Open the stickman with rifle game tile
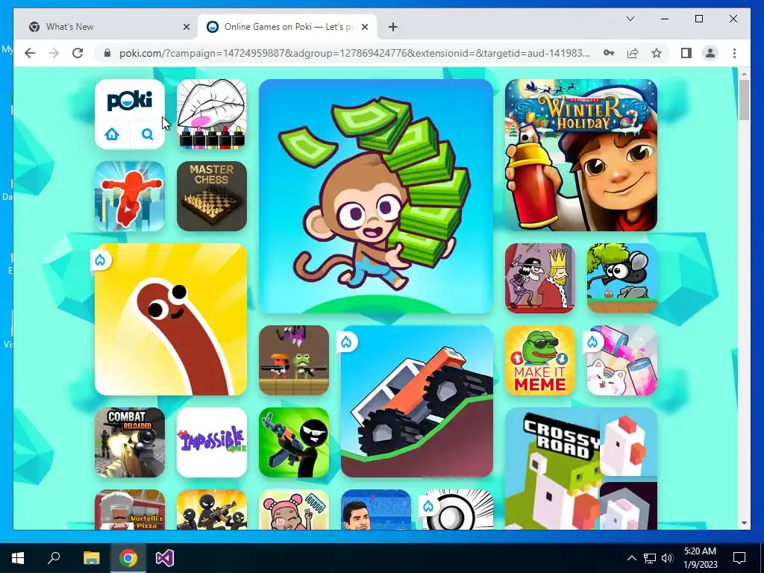Viewport: 764px width, 573px height. (294, 442)
